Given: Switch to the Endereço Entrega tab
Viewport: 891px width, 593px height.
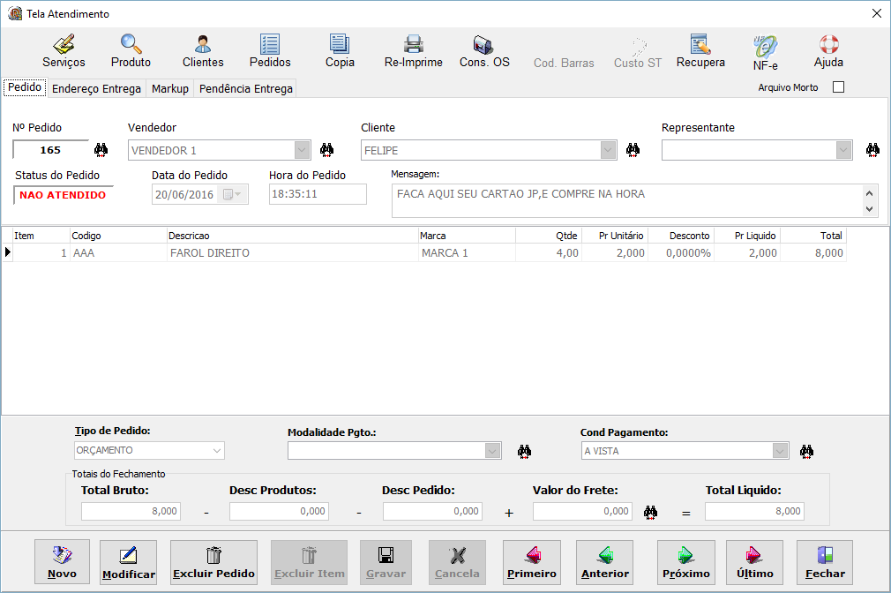Looking at the screenshot, I should pos(96,89).
